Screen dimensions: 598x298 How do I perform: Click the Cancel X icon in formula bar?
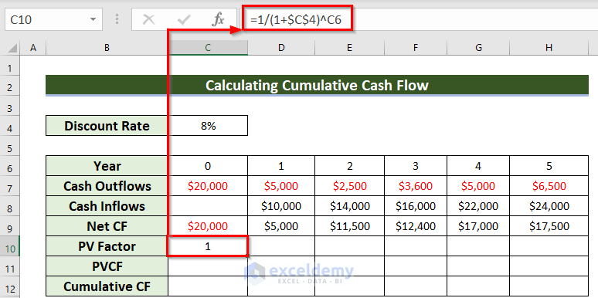[x=149, y=20]
